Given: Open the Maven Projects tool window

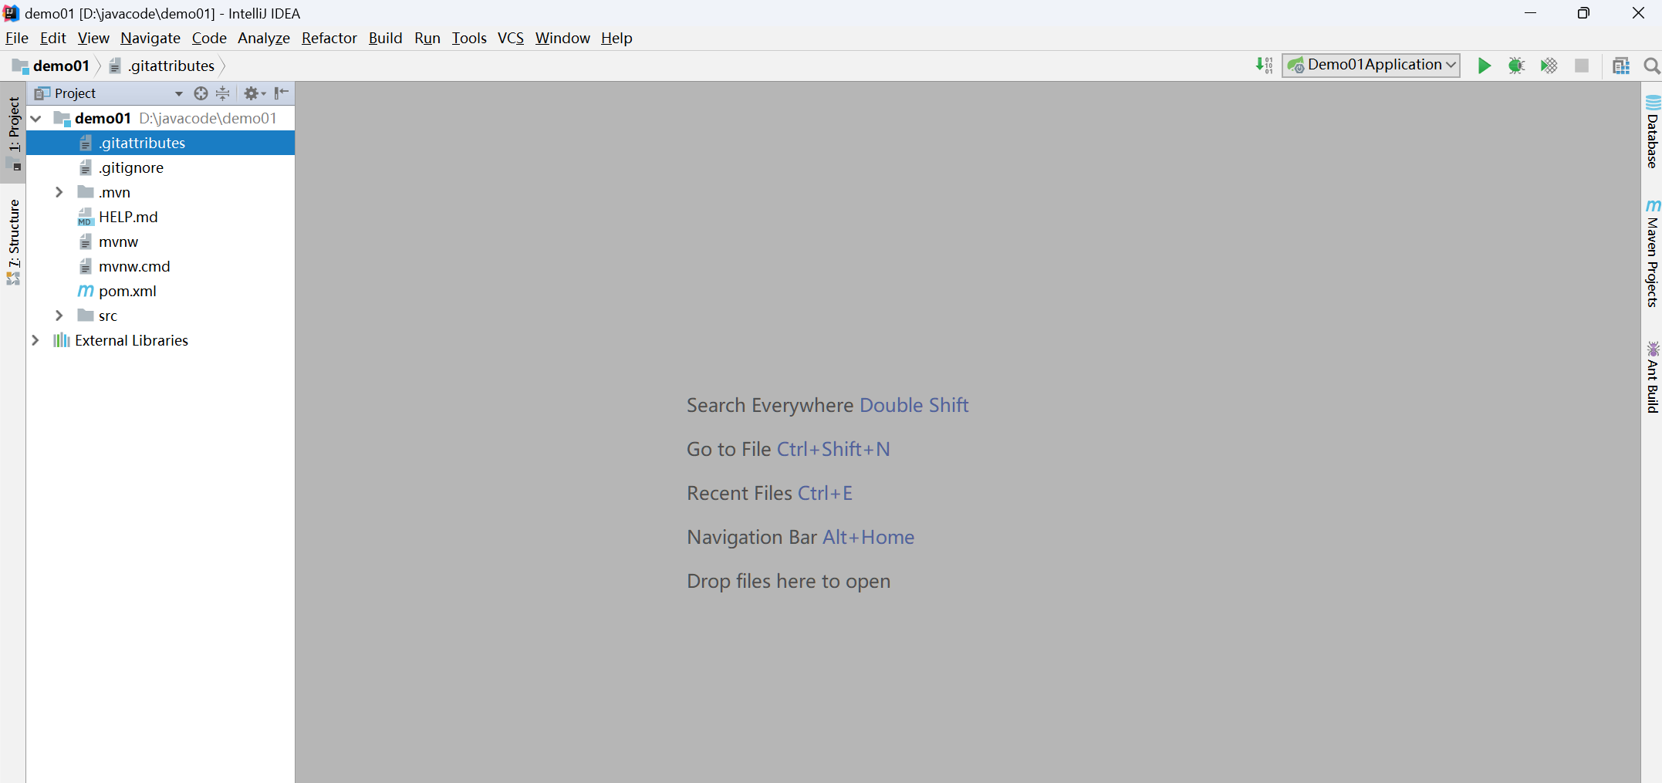Looking at the screenshot, I should click(x=1652, y=253).
